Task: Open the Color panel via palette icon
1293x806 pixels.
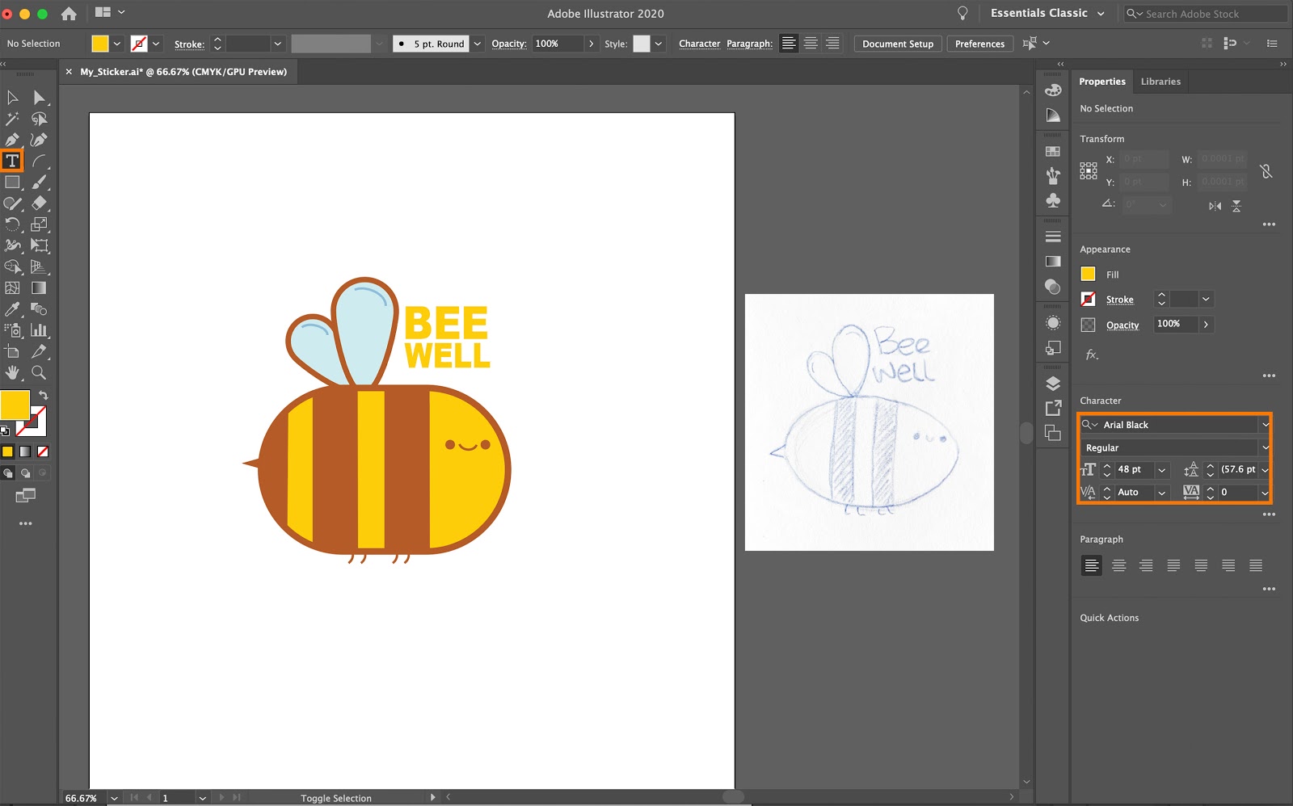Action: pos(1053,90)
